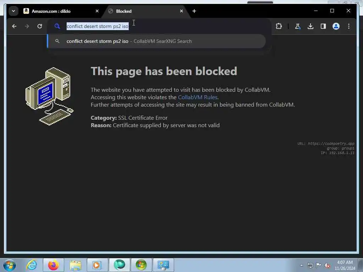The image size is (363, 272).
Task: Follow the CollabVM Rules link
Action: pos(197,97)
